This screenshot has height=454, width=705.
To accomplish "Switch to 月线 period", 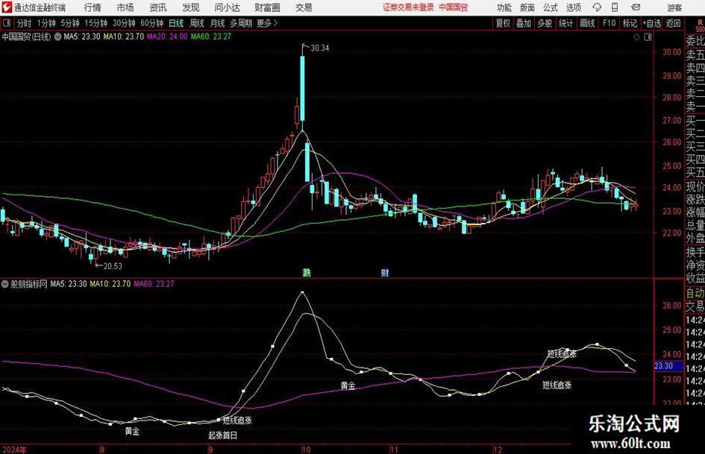I will click(217, 23).
